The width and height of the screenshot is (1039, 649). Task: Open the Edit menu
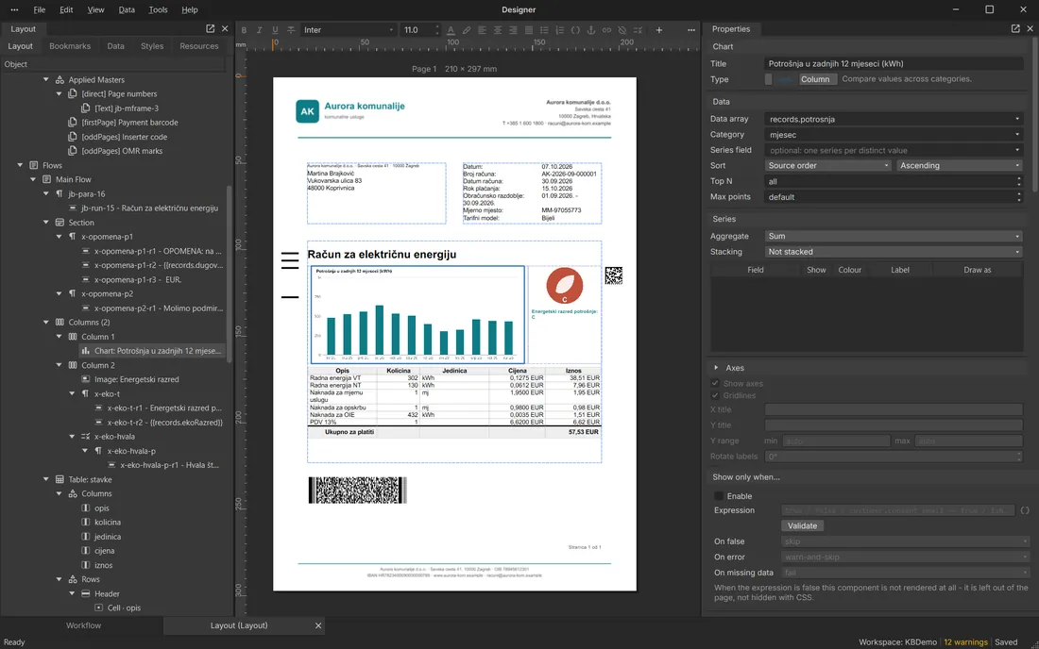tap(66, 10)
